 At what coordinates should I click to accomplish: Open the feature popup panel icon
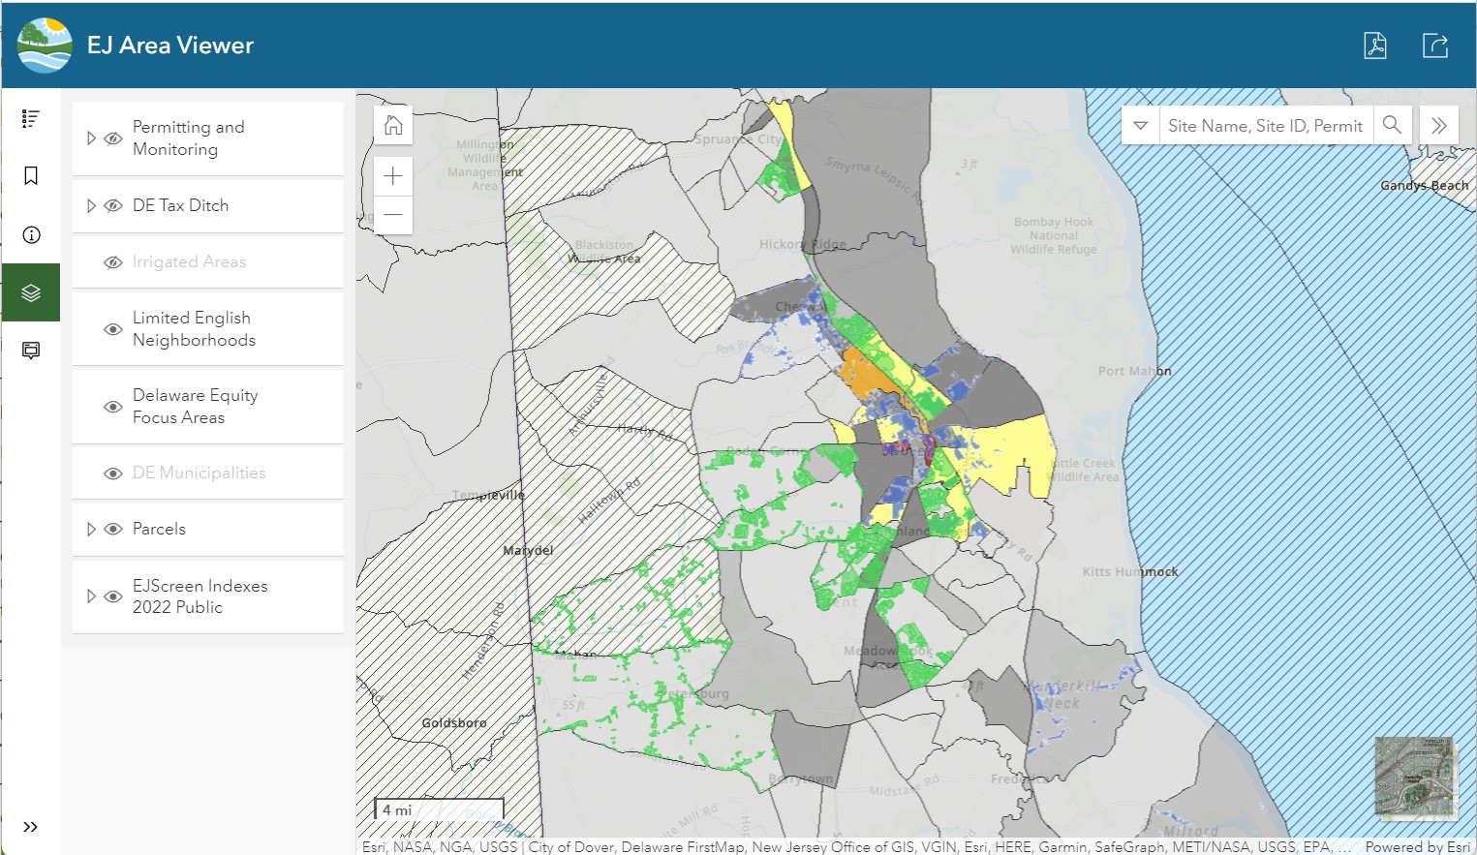click(x=30, y=350)
